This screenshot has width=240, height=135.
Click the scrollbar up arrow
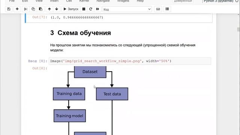click(238, 15)
